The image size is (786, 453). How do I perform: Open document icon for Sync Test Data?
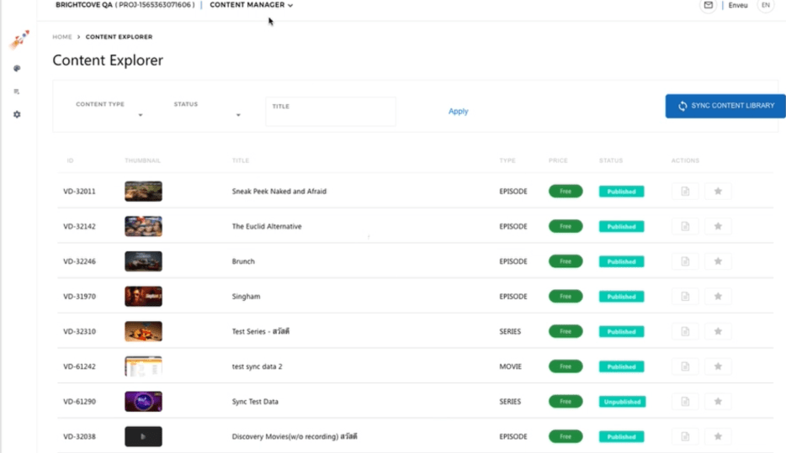tap(685, 402)
